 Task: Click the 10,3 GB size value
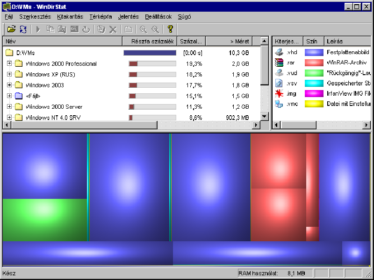239,53
